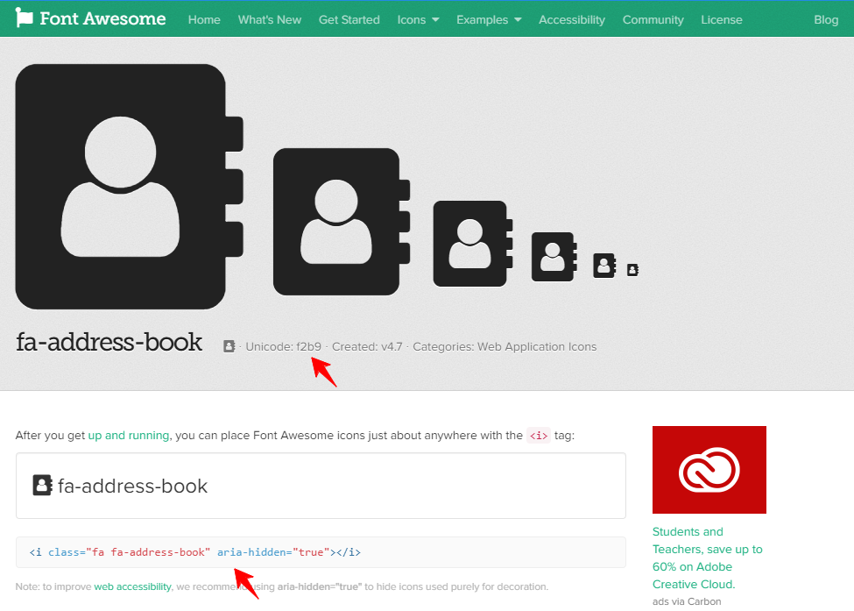Click the fa-address-book label in the example box

tap(133, 486)
